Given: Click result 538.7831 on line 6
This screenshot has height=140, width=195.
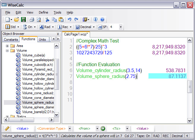Looking at the screenshot, I should [176, 70].
